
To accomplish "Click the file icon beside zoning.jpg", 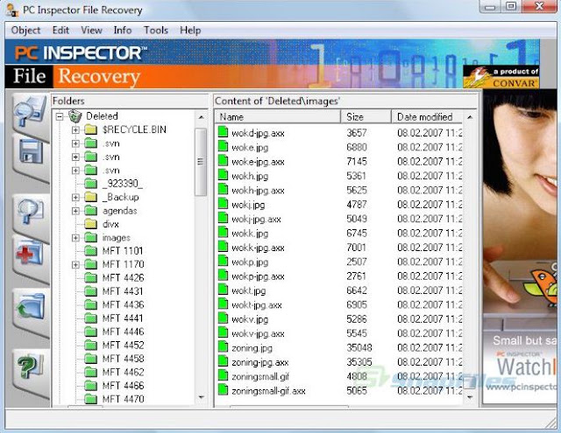I will 223,347.
